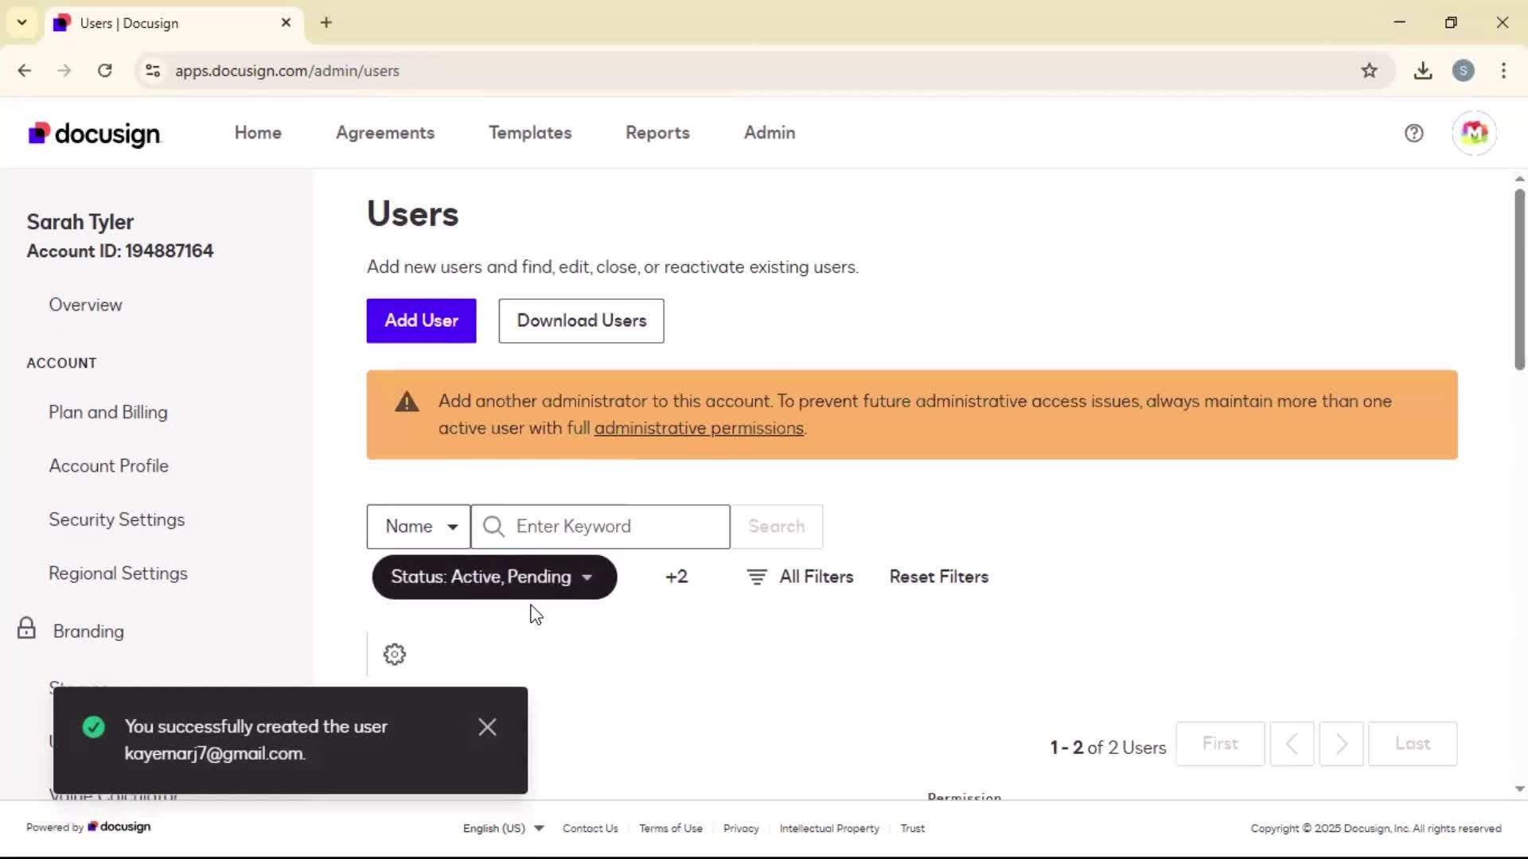1528x859 pixels.
Task: Open Trust footer link
Action: (913, 828)
